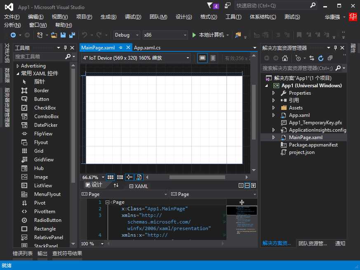Click the feedback icon in title bar

click(227, 5)
